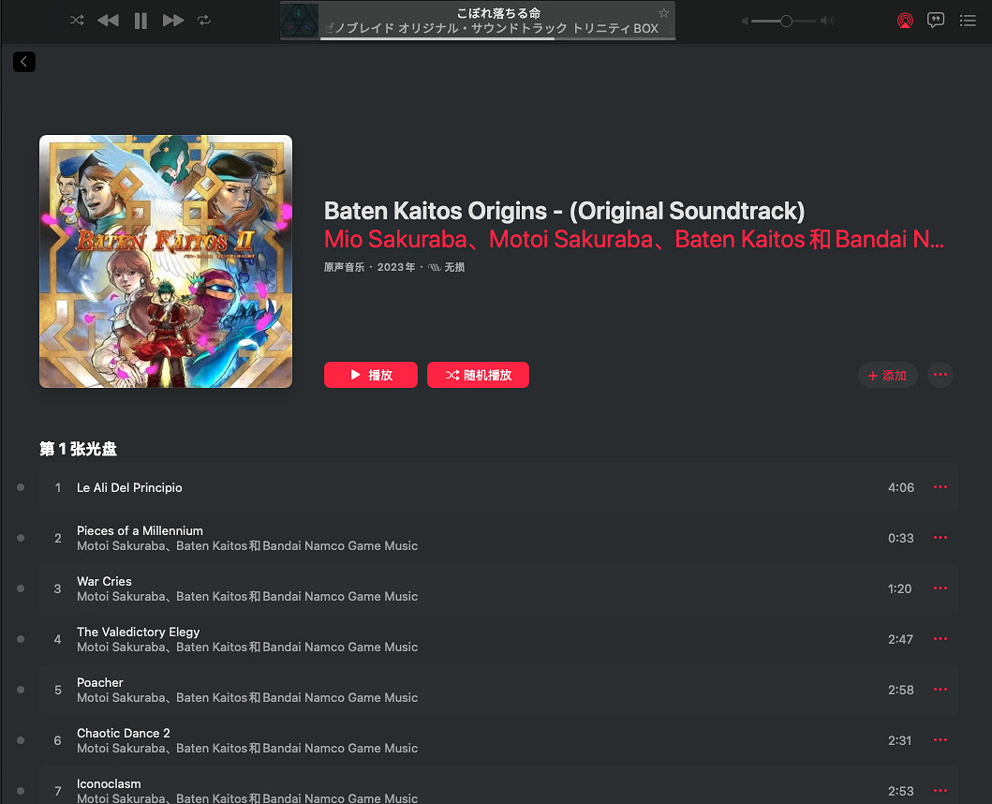
Task: Open the Up Next queue list
Action: point(968,21)
